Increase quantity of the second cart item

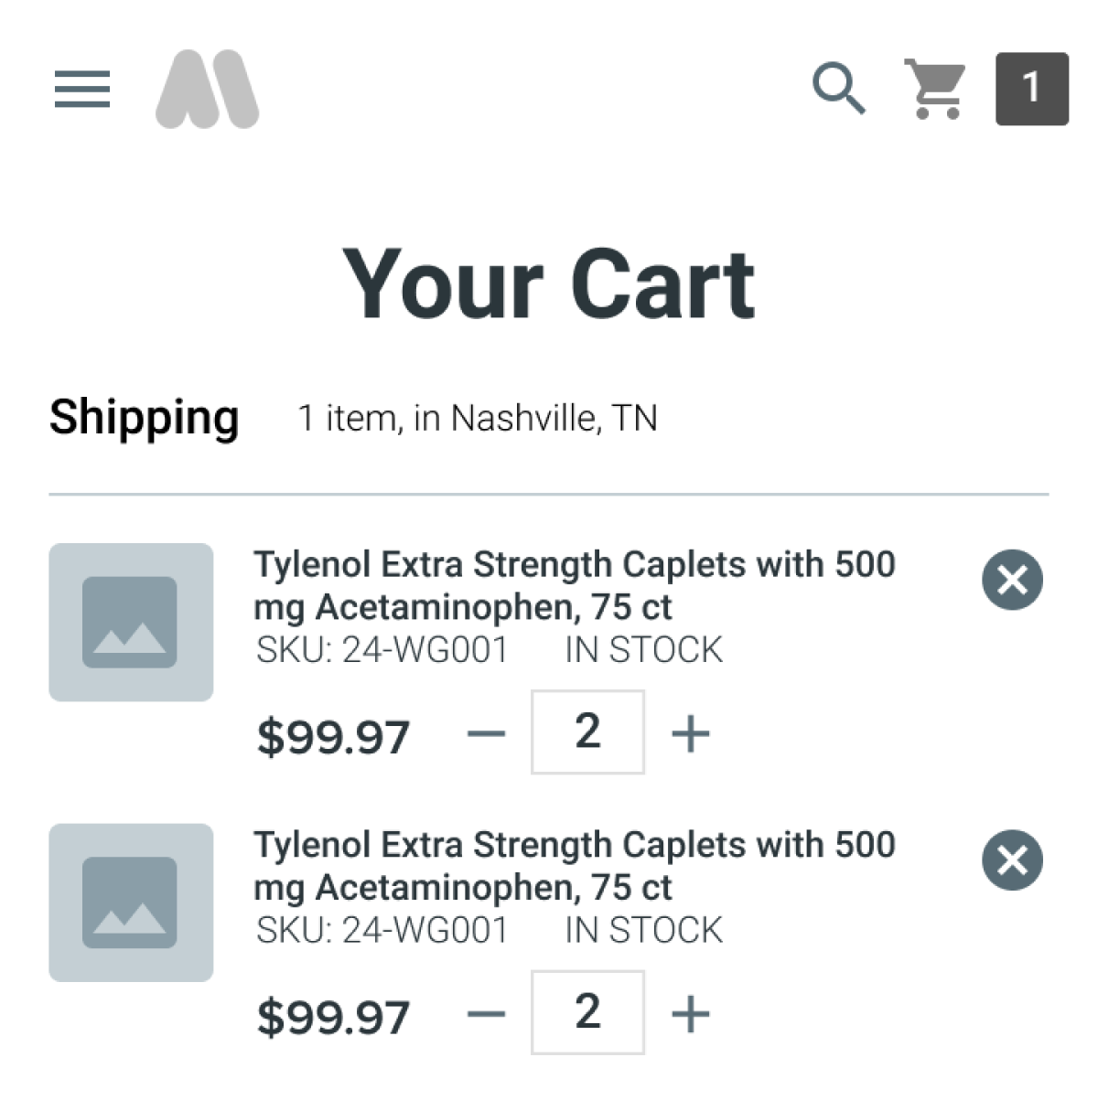pyautogui.click(x=691, y=1014)
